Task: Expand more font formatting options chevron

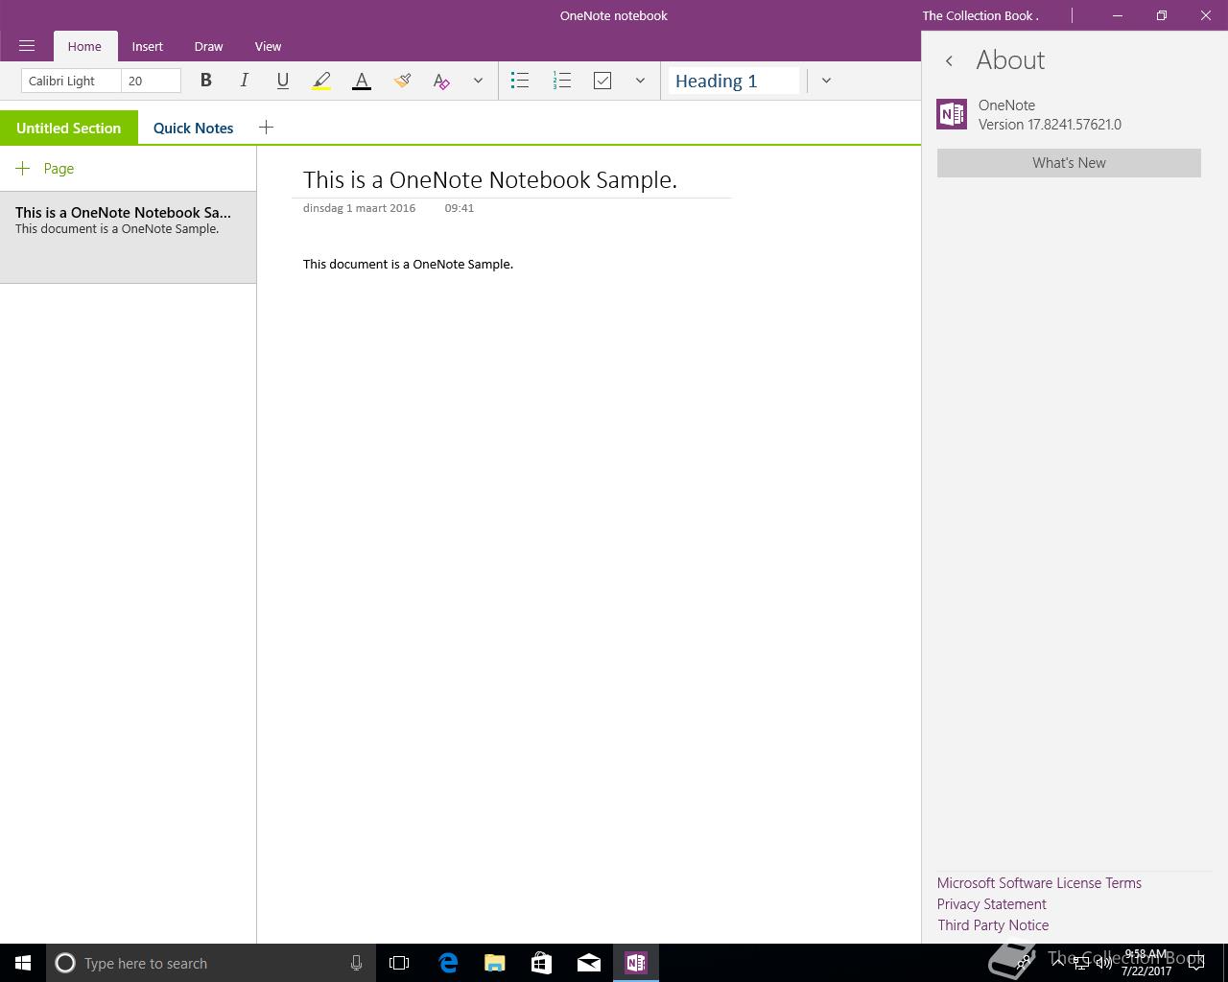Action: coord(478,81)
